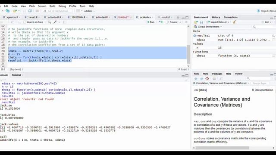Switch to the Packages tab
Image resolution: width=276 pixels, height=155 pixels.
(x=217, y=74)
